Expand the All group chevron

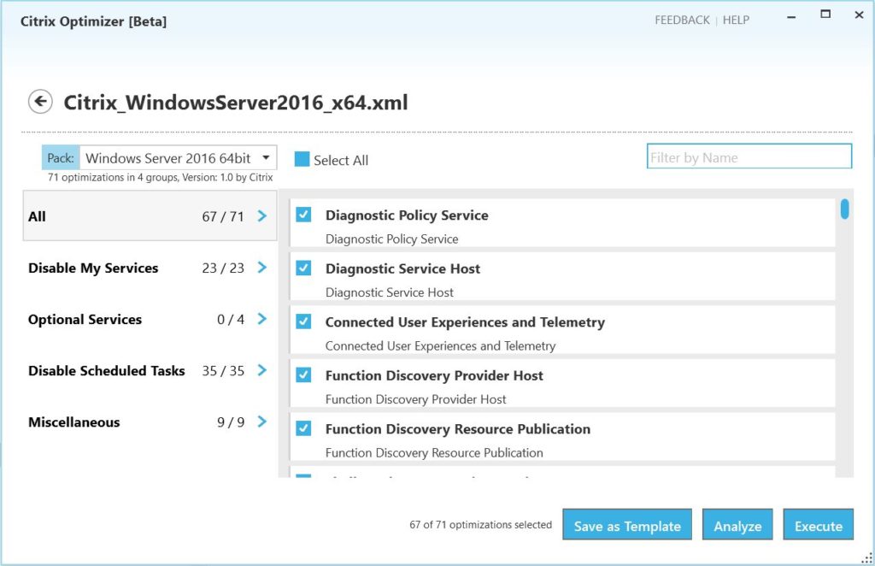[262, 216]
